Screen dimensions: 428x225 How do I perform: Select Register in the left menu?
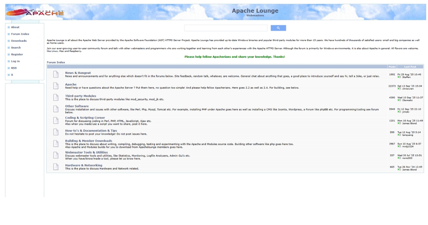pos(17,54)
